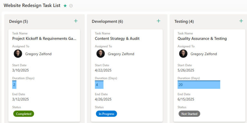Viewport: 247px width, 123px height.
Task: Click the Not Started status pill
Action: pyautogui.click(x=189, y=114)
